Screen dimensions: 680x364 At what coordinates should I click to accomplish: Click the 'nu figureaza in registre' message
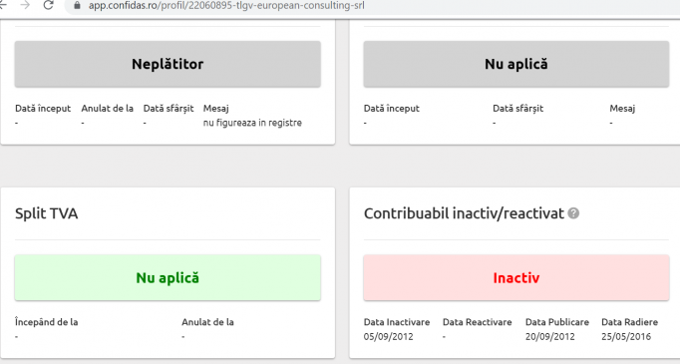[x=252, y=123]
